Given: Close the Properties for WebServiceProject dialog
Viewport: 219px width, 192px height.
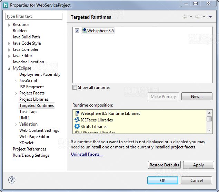Looking at the screenshot, I should (x=208, y=3).
